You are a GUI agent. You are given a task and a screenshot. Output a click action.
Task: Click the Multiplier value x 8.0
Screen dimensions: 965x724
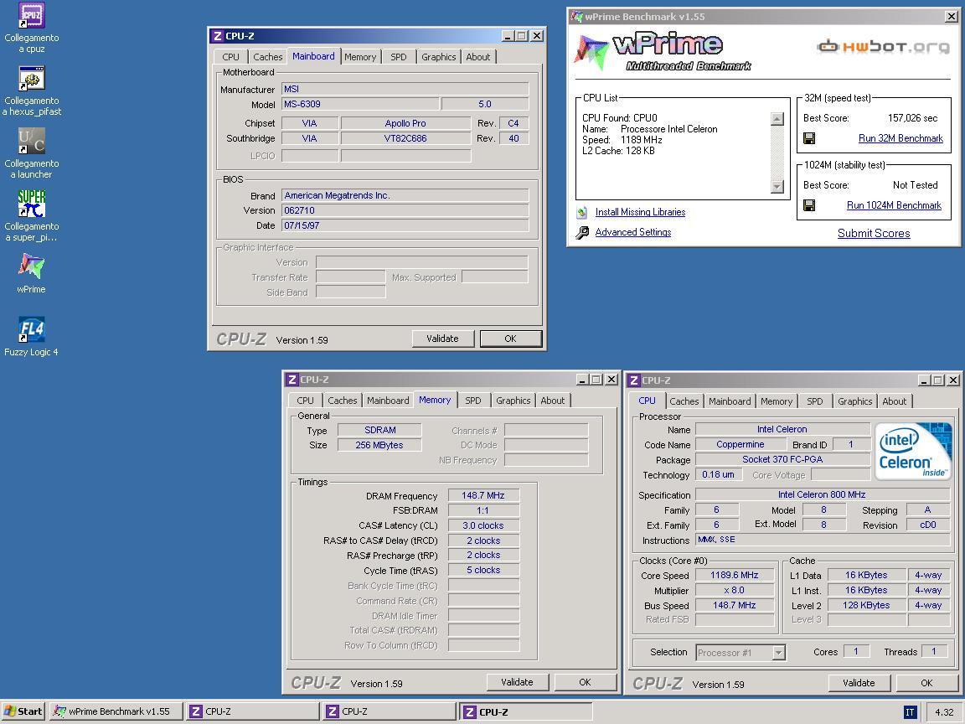[x=734, y=590]
